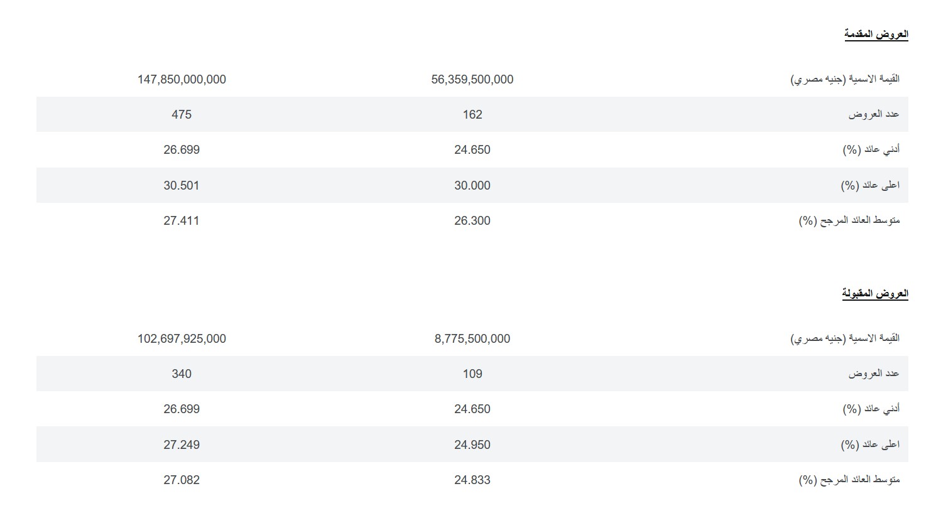The width and height of the screenshot is (931, 523).
Task: Select accepted highest yield 27.249
Action: 182,445
